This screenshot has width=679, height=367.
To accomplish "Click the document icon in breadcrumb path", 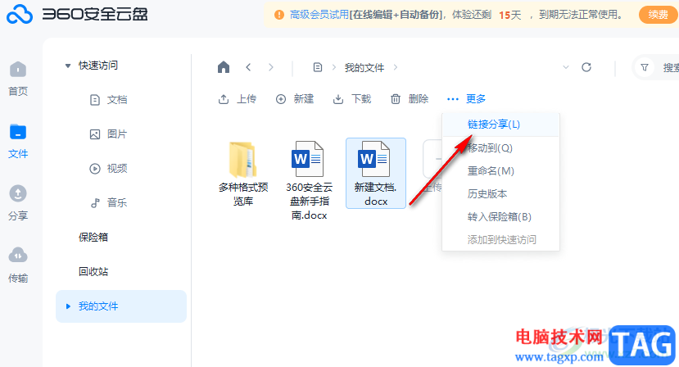I will 318,67.
